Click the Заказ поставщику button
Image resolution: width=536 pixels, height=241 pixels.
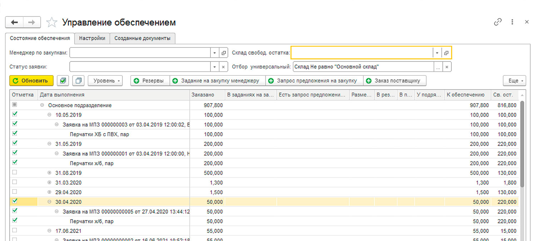[x=394, y=81]
